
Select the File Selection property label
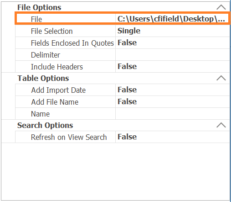pos(52,31)
